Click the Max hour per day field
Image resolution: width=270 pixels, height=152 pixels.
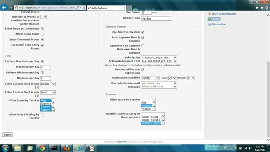coord(46,67)
